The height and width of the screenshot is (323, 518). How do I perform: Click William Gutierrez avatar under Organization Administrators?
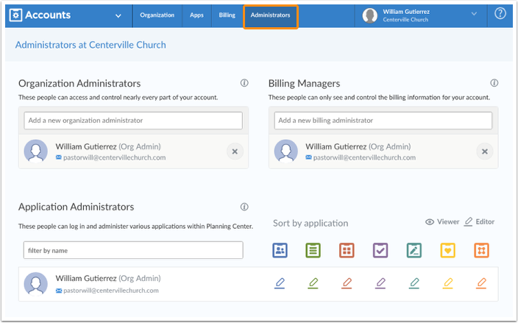pyautogui.click(x=35, y=152)
